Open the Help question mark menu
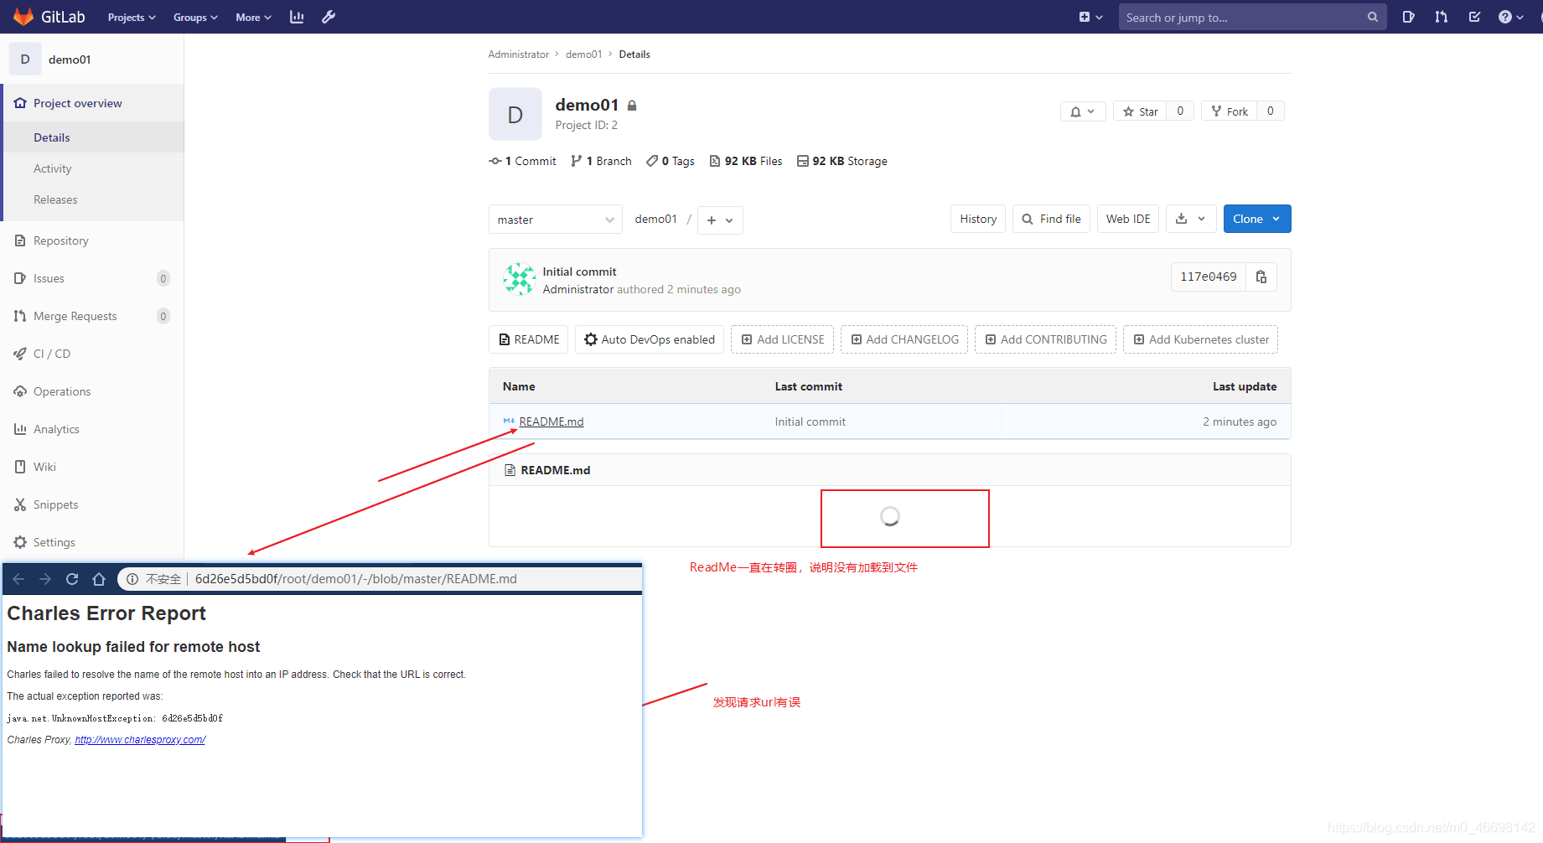Viewport: 1543px width, 843px height. [1510, 17]
